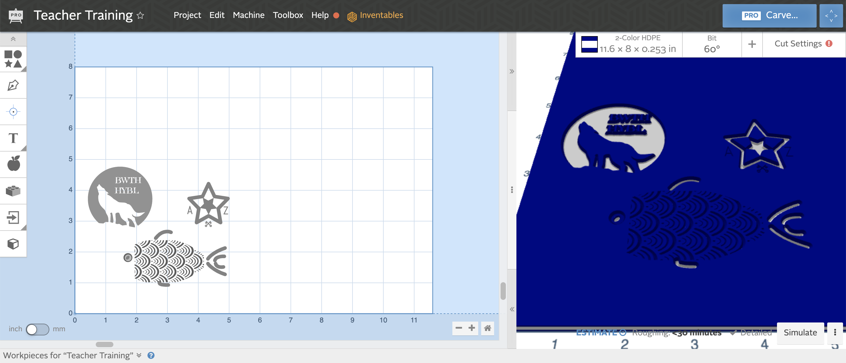Click the apple Apps icon

click(13, 164)
